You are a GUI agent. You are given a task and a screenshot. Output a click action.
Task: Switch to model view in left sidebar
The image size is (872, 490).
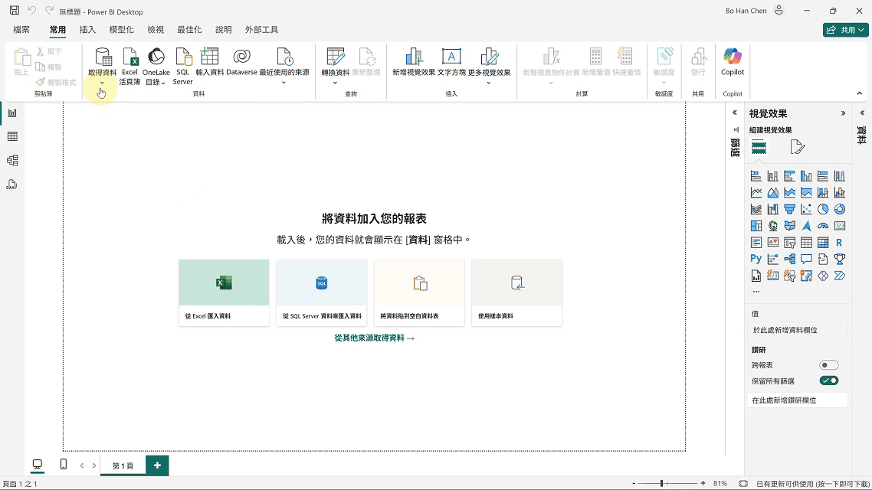point(12,161)
